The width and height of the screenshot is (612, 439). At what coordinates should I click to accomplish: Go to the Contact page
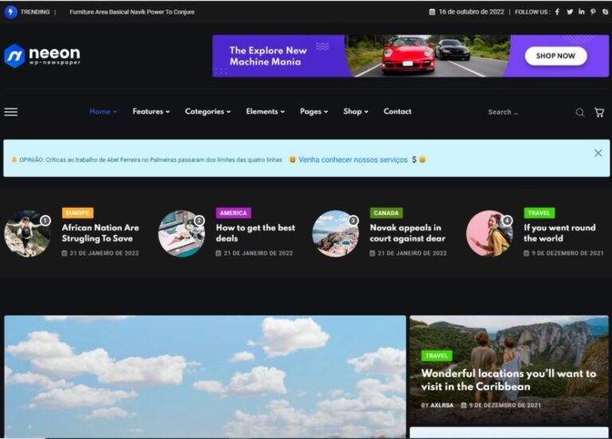398,112
